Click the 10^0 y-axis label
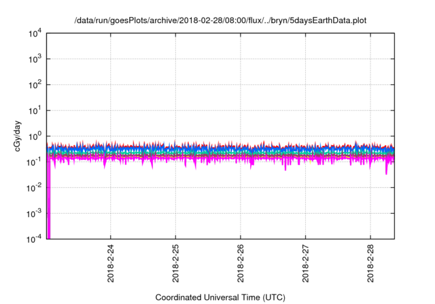Screen dimensions: 435x304 point(35,136)
